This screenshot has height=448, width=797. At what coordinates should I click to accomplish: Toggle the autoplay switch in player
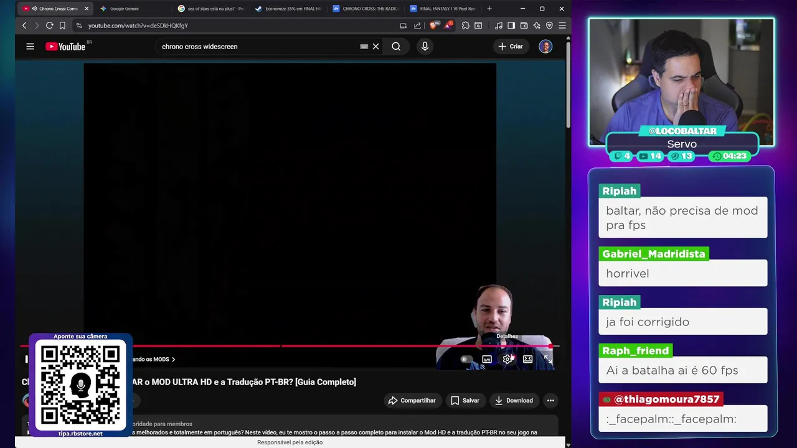(x=465, y=359)
